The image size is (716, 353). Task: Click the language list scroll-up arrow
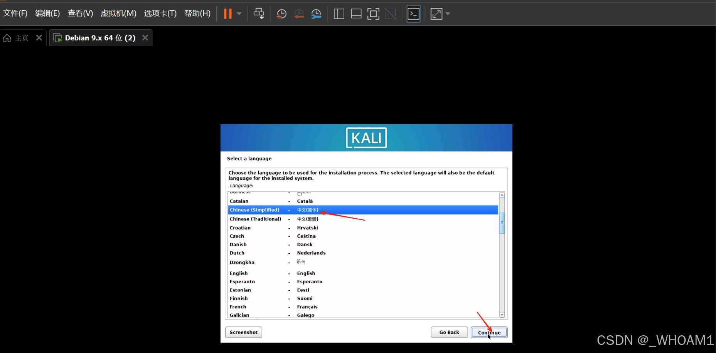pos(502,195)
